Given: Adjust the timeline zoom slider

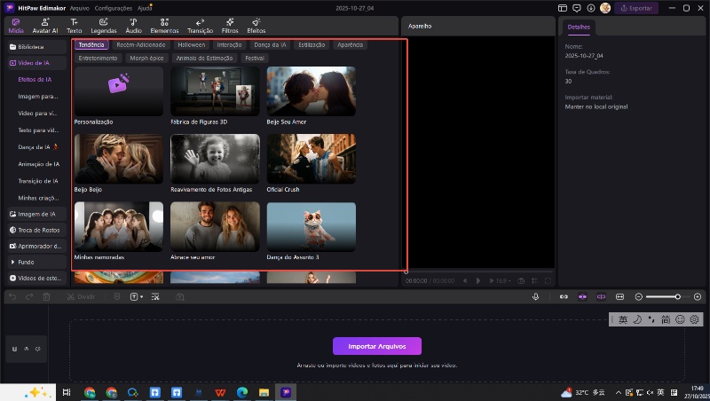Looking at the screenshot, I should 677,296.
